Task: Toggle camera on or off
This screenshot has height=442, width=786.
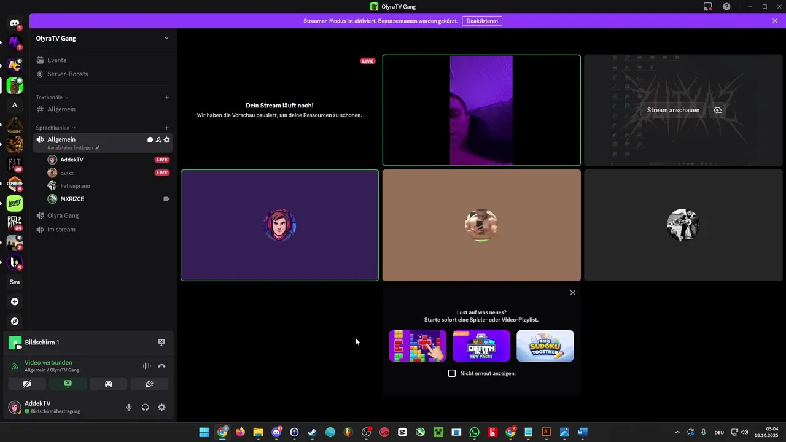Action: coord(27,384)
